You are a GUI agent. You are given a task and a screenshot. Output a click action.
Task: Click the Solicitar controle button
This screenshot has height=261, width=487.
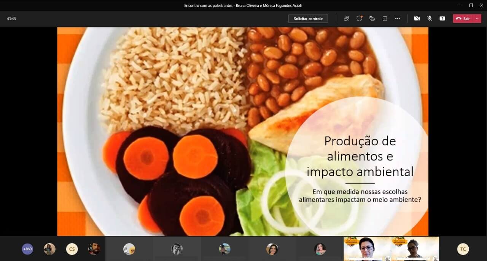308,19
